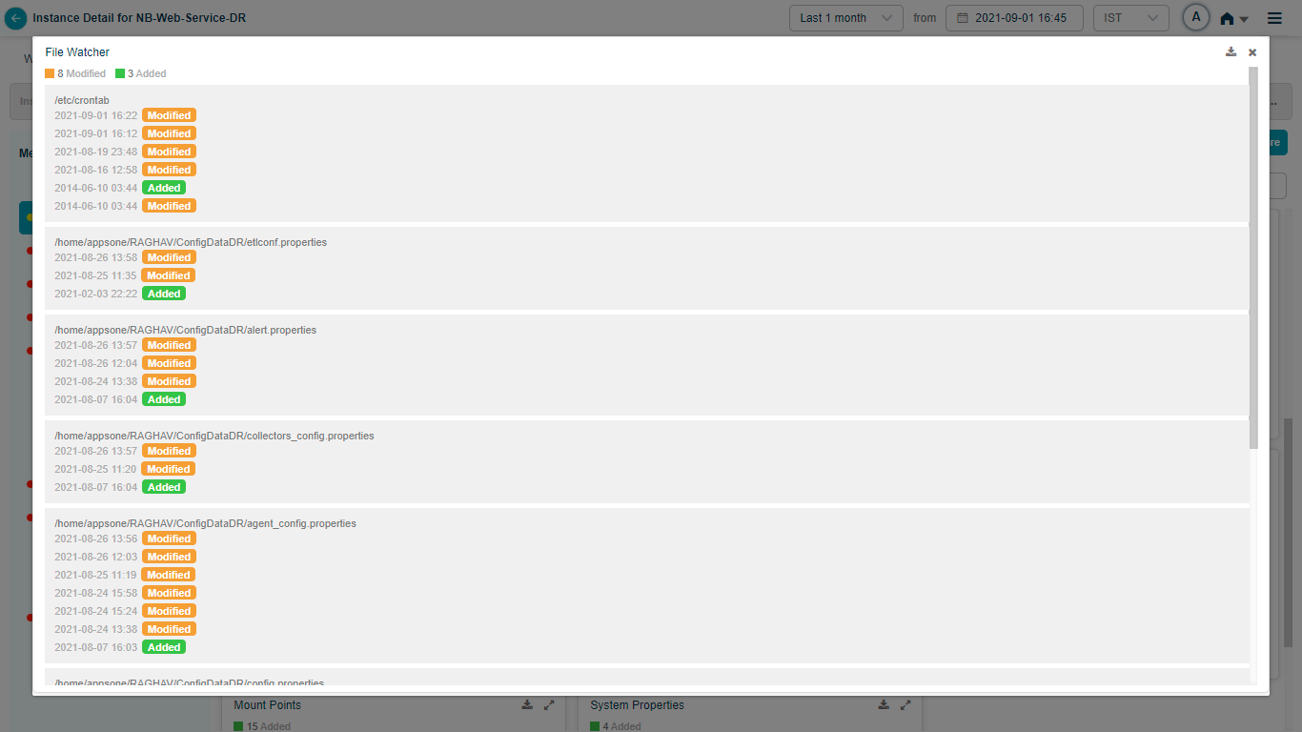This screenshot has width=1302, height=732.
Task: Download the Mount Points data
Action: click(x=527, y=705)
